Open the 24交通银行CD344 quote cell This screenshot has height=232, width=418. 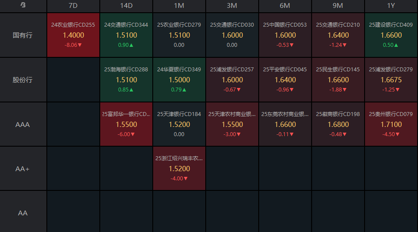[x=126, y=35]
